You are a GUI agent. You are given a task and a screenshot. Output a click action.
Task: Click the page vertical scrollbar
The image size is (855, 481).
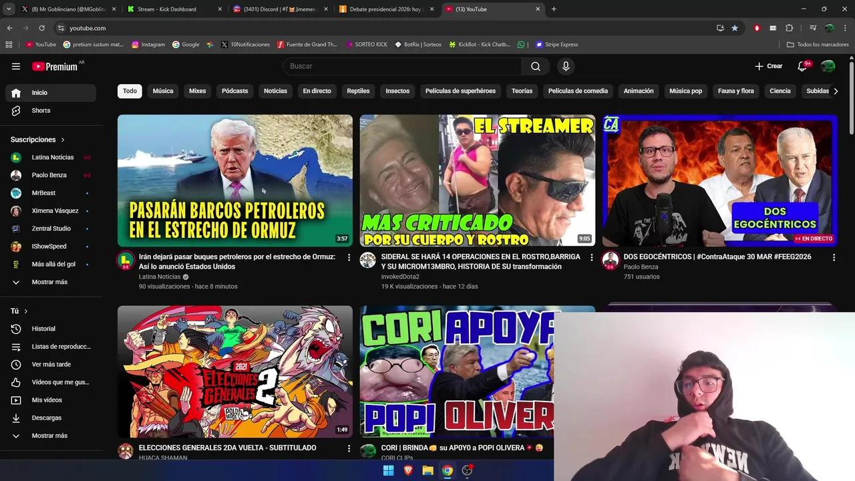pyautogui.click(x=851, y=97)
